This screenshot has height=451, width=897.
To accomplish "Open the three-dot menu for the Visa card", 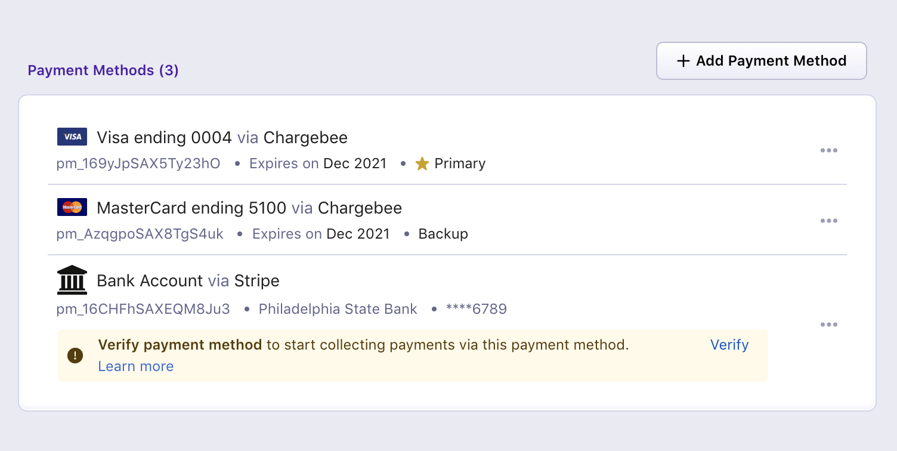I will pos(829,150).
